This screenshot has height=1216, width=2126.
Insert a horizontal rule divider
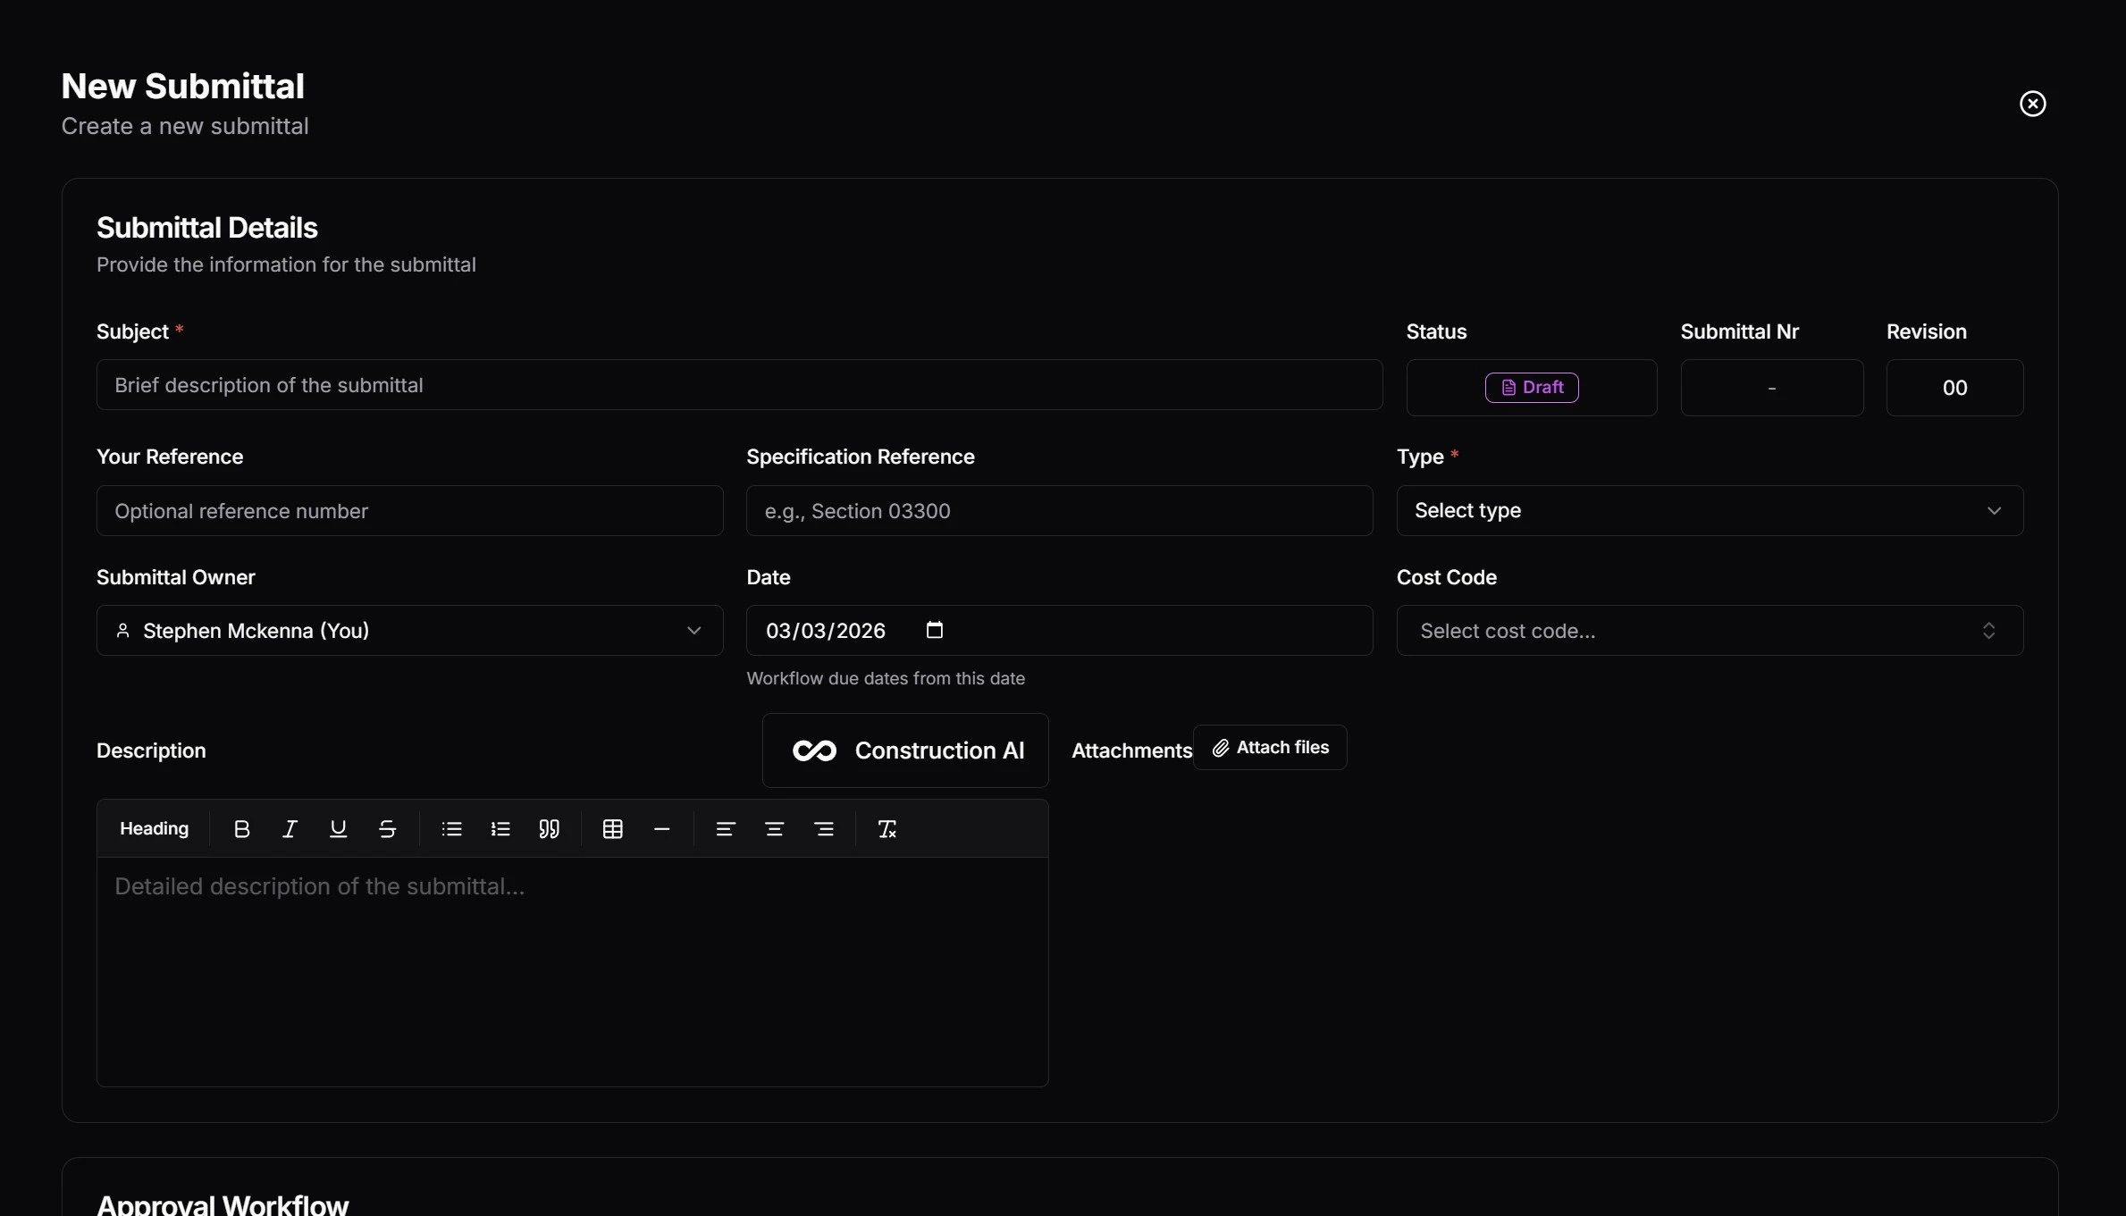[x=661, y=829]
